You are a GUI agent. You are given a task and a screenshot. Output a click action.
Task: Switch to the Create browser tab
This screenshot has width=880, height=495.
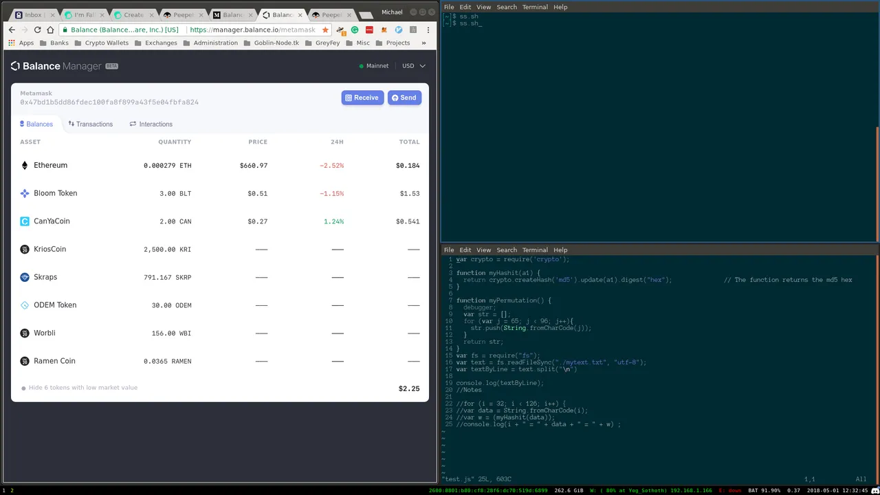click(133, 14)
